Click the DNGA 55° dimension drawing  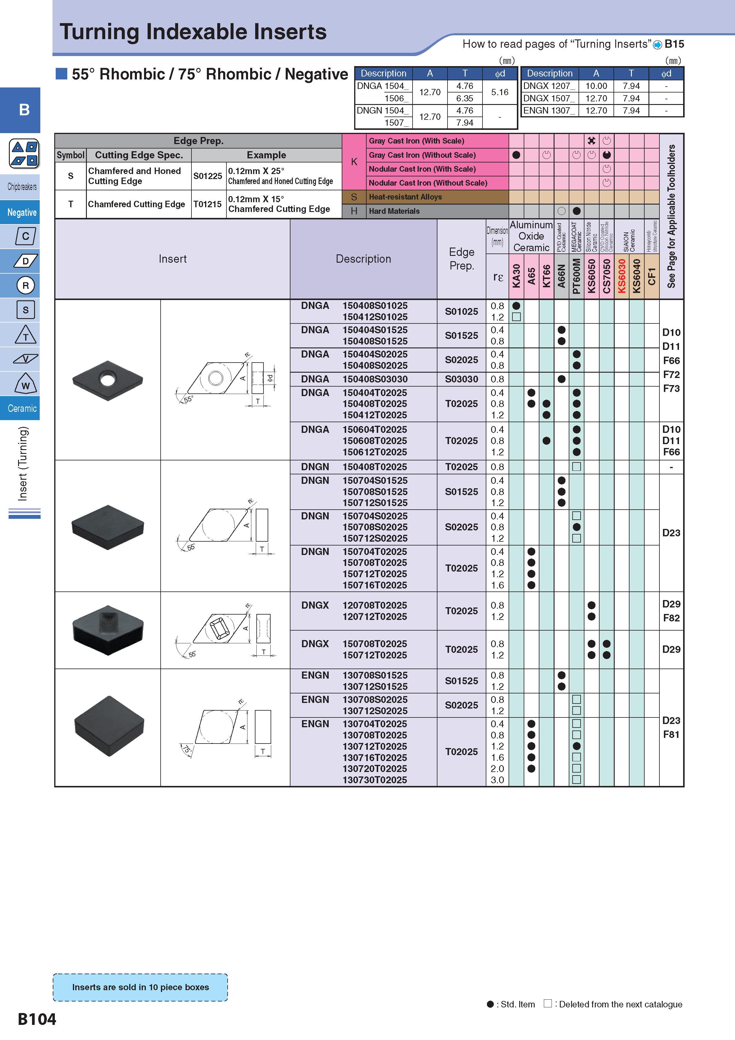pyautogui.click(x=225, y=379)
